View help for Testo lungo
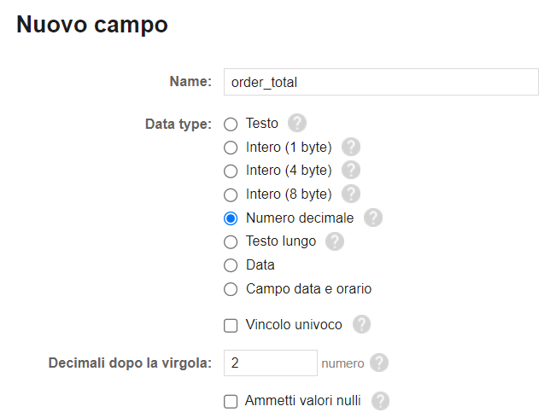 (x=335, y=241)
